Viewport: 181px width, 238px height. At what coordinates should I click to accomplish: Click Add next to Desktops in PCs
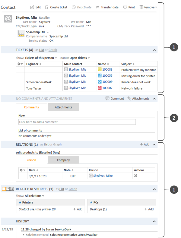[149, 209]
